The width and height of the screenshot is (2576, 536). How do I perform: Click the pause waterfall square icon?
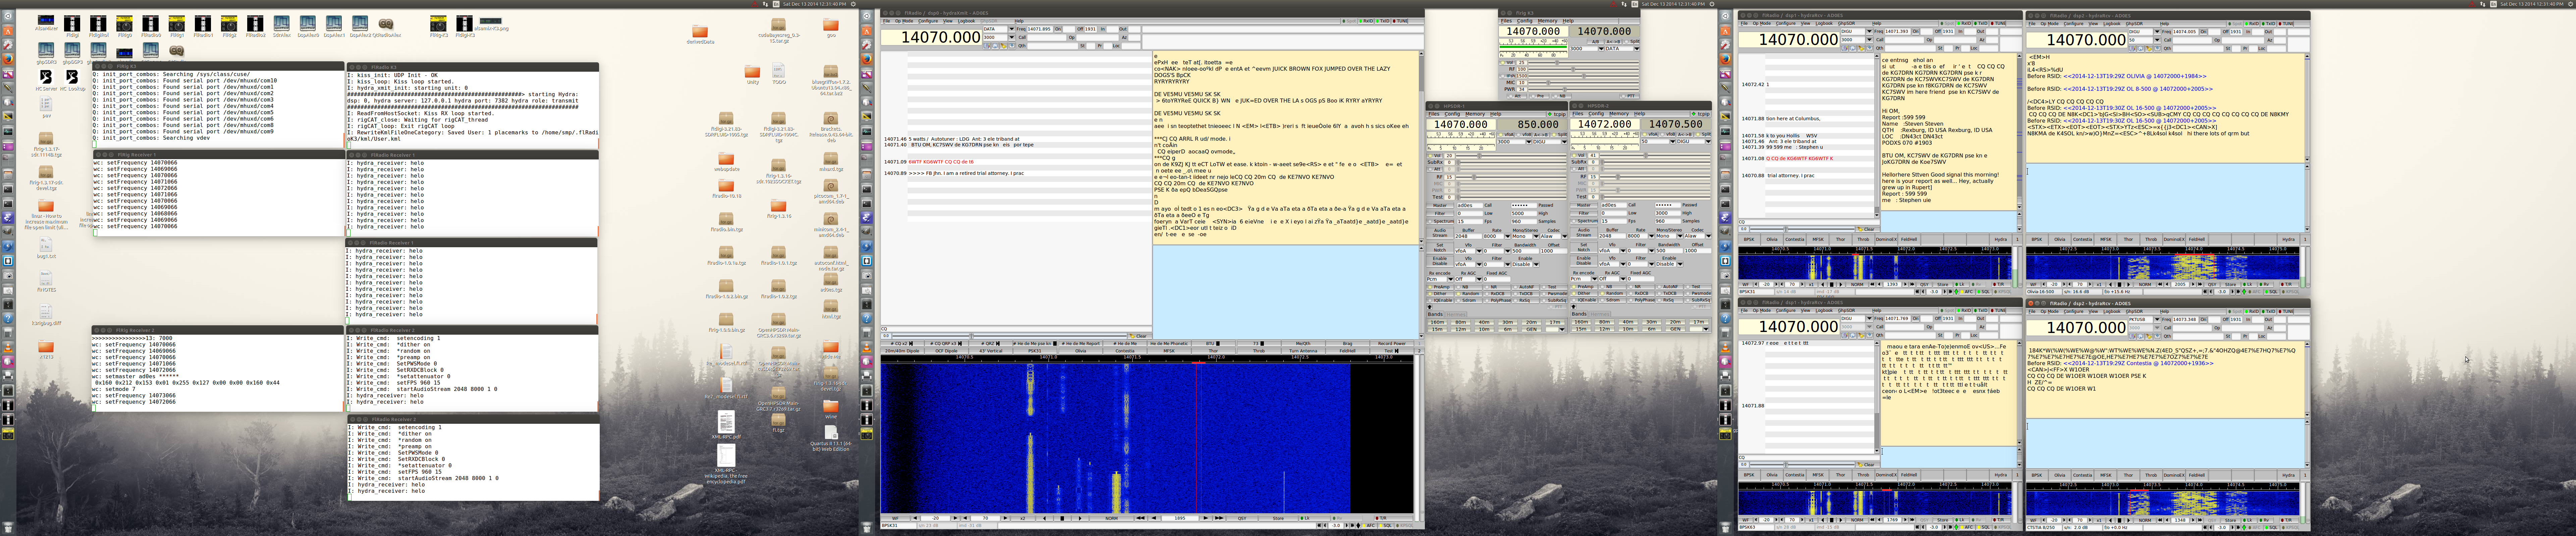(1062, 518)
